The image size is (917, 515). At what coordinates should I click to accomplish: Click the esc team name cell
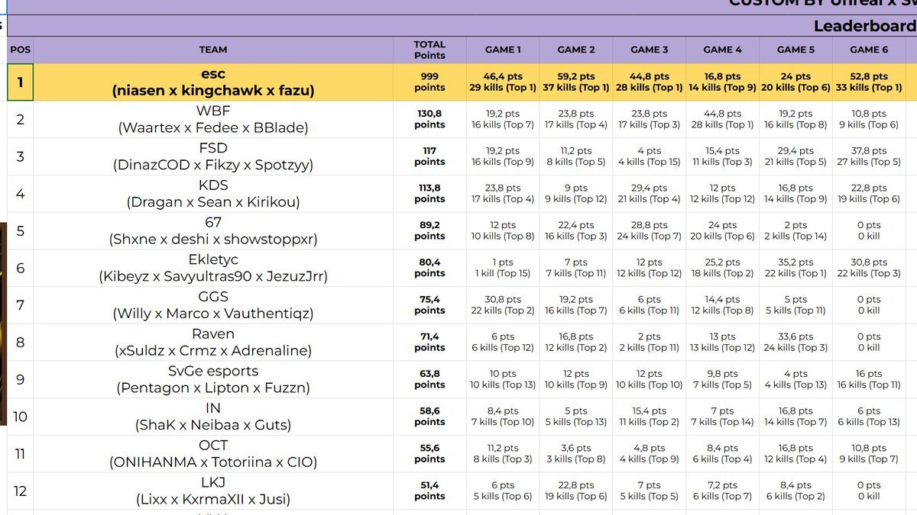pyautogui.click(x=213, y=82)
